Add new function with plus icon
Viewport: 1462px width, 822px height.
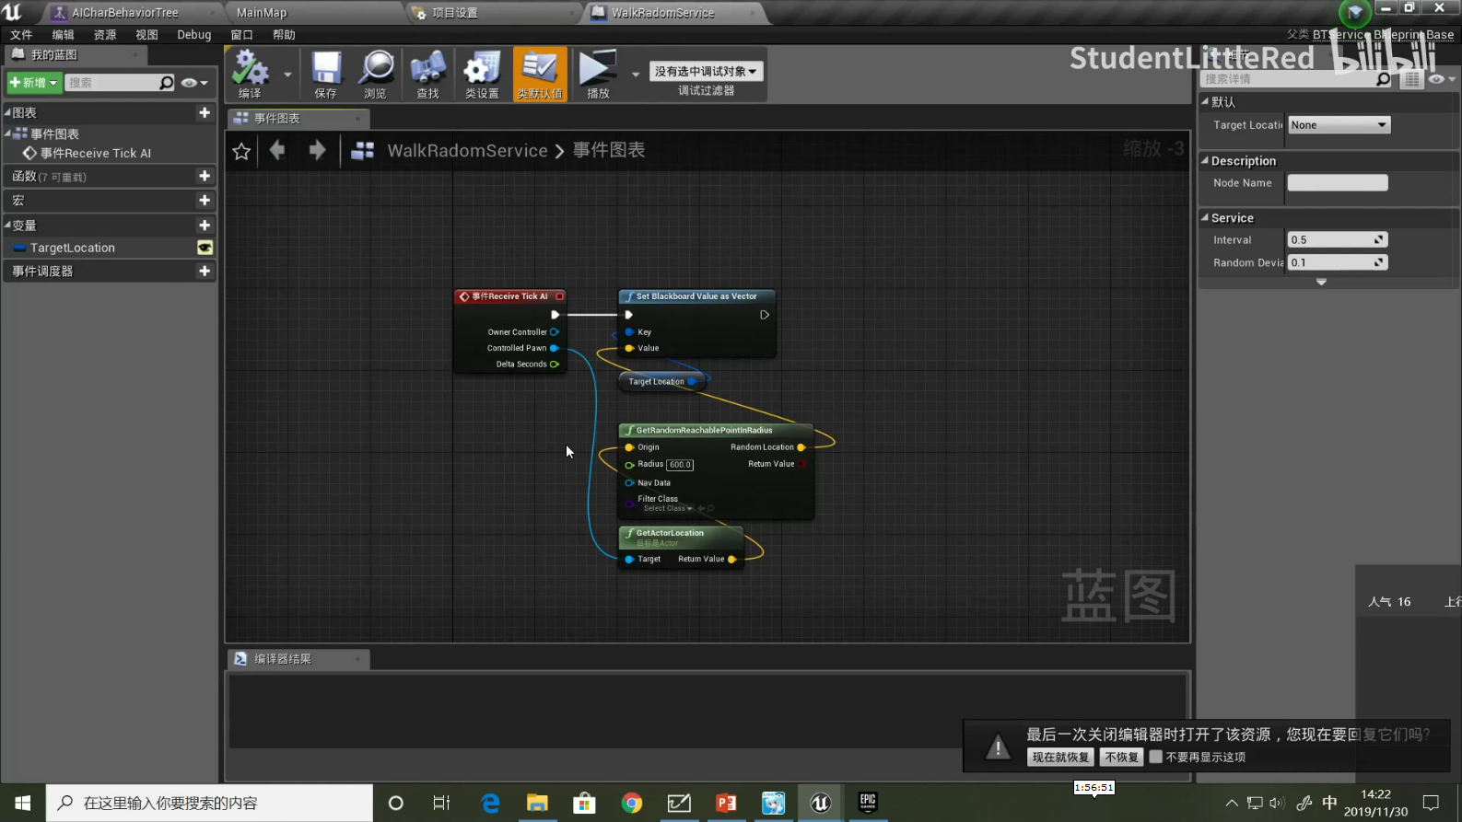205,176
